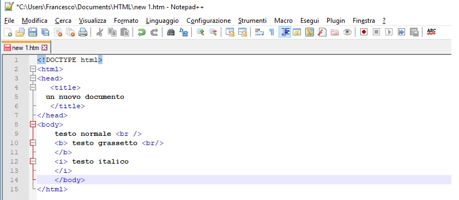Click the </body> closing tag
This screenshot has width=459, height=200.
(70, 180)
